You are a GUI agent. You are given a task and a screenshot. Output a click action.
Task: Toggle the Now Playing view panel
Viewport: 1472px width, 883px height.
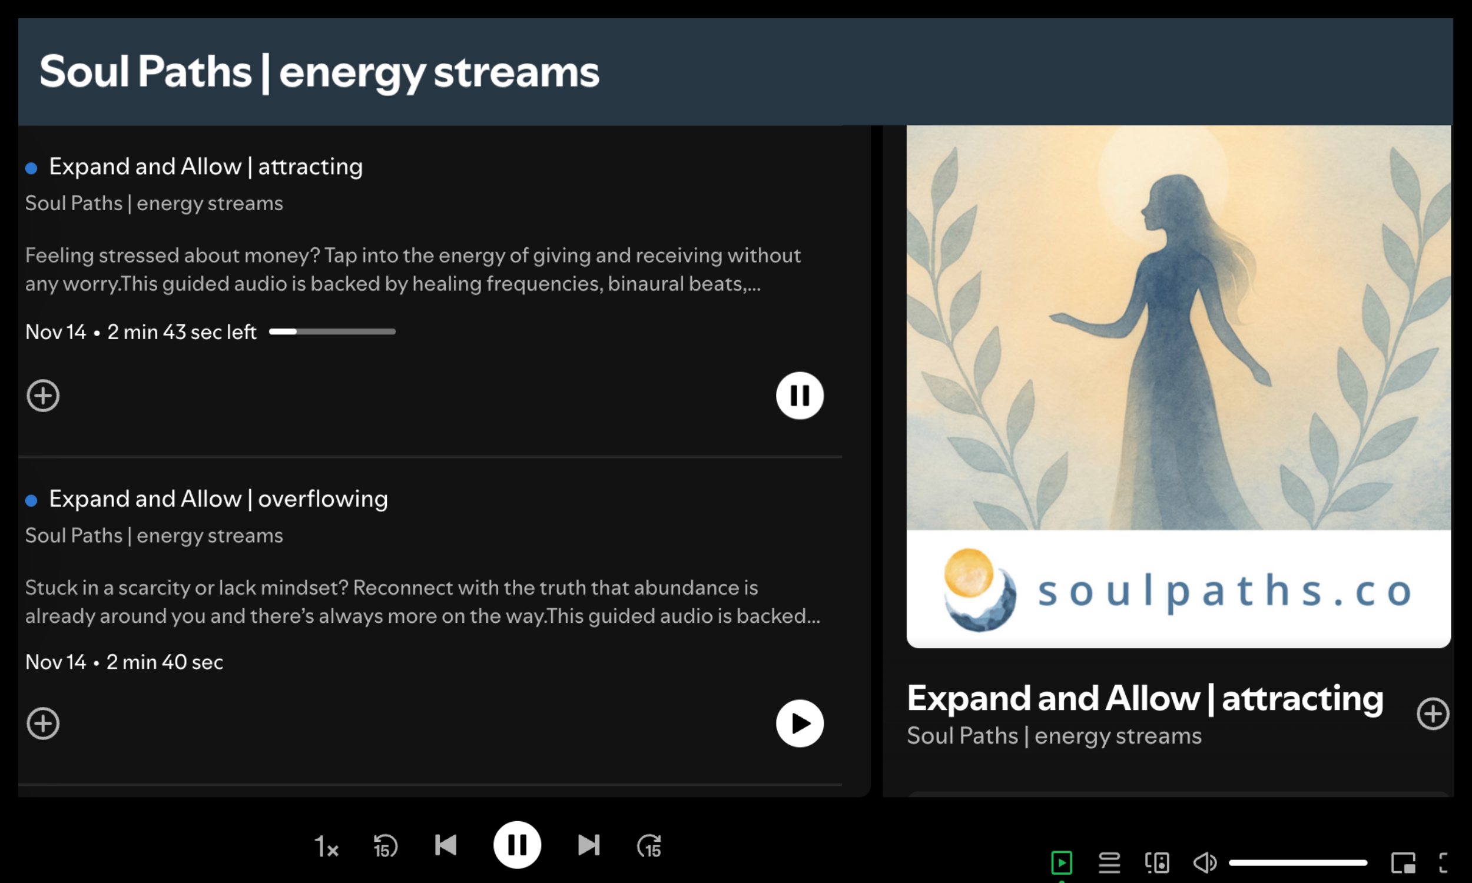pyautogui.click(x=1062, y=862)
